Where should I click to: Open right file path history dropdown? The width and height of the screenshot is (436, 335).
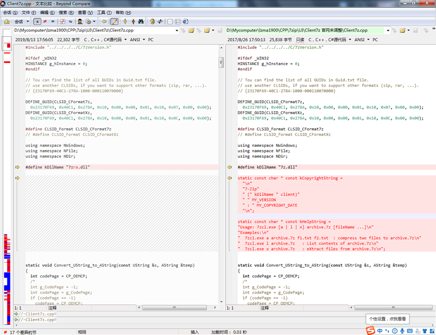point(388,30)
